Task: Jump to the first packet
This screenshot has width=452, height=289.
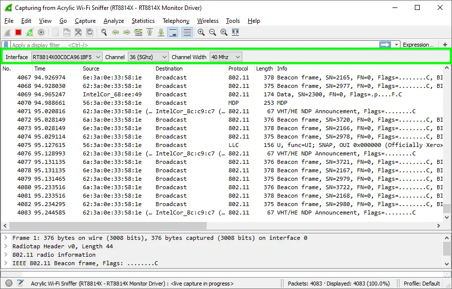Action: [150, 32]
